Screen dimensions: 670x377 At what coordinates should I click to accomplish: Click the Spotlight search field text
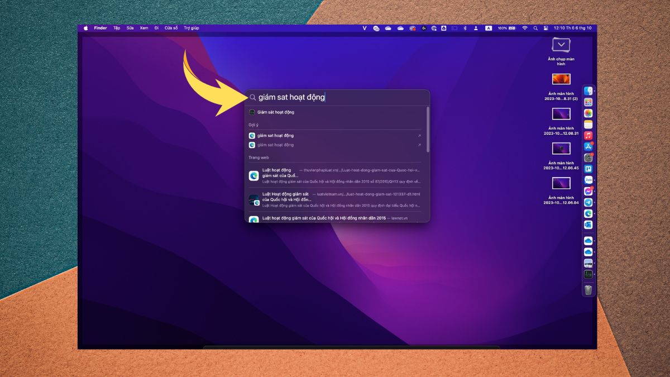pyautogui.click(x=291, y=97)
